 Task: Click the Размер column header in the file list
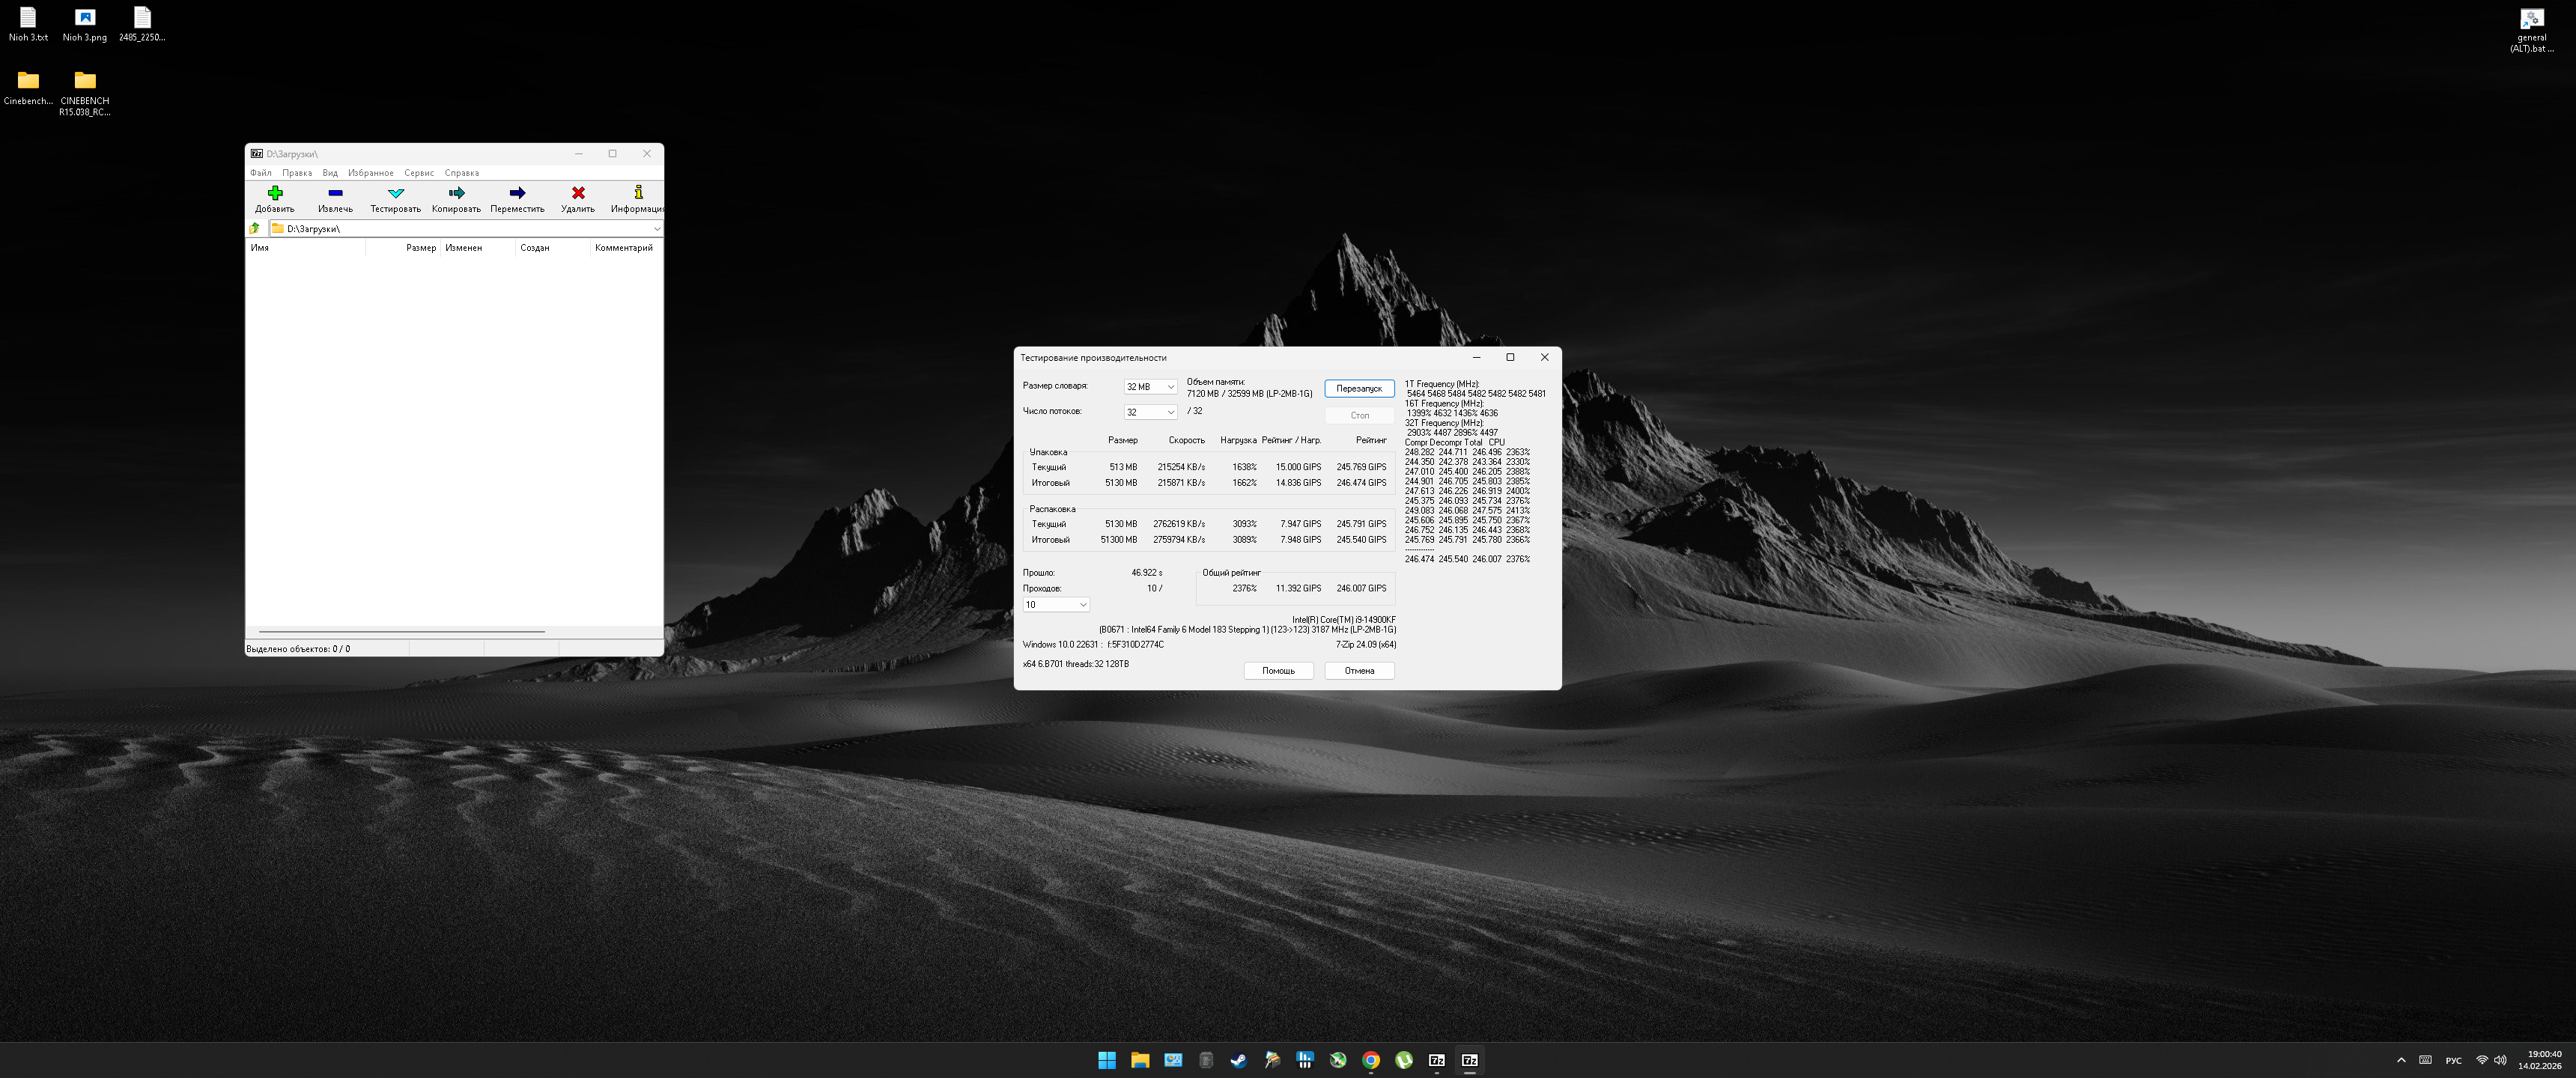tap(420, 248)
